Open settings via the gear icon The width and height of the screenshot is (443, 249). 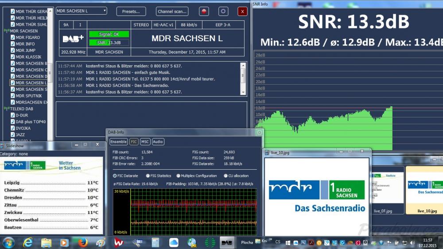coord(223,12)
